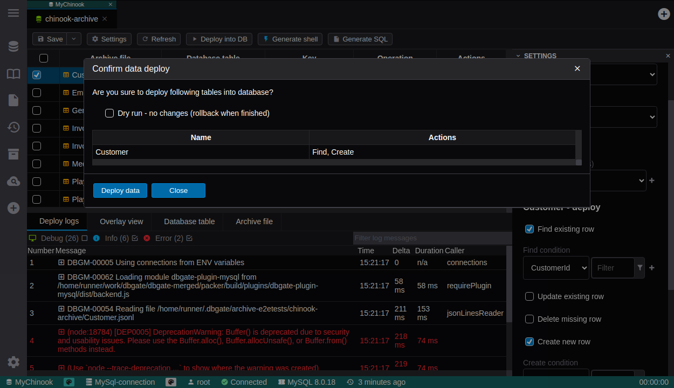The height and width of the screenshot is (388, 674).
Task: Enable Update existing row checkbox
Action: pyautogui.click(x=529, y=296)
